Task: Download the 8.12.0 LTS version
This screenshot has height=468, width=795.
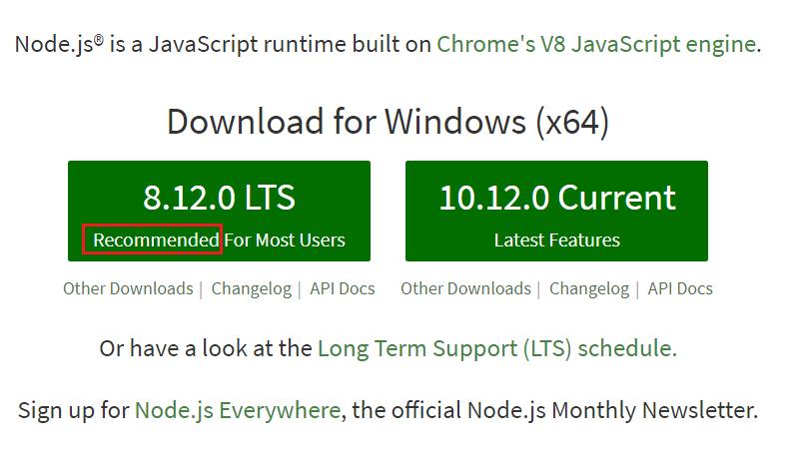Action: pos(219,211)
